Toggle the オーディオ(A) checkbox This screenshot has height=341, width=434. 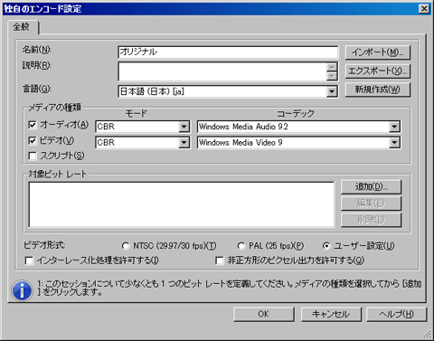tap(33, 125)
